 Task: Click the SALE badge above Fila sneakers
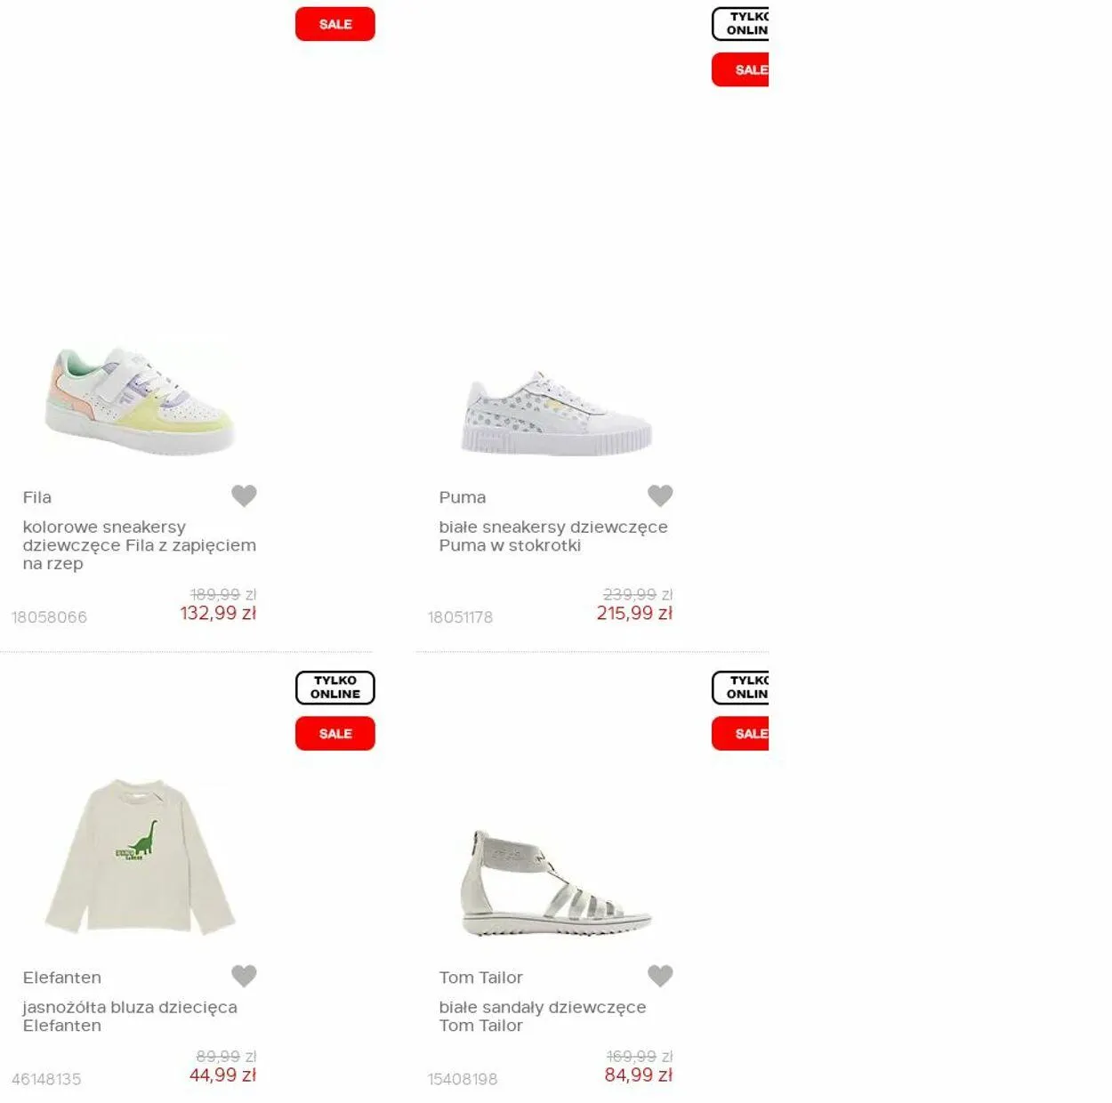pyautogui.click(x=335, y=24)
